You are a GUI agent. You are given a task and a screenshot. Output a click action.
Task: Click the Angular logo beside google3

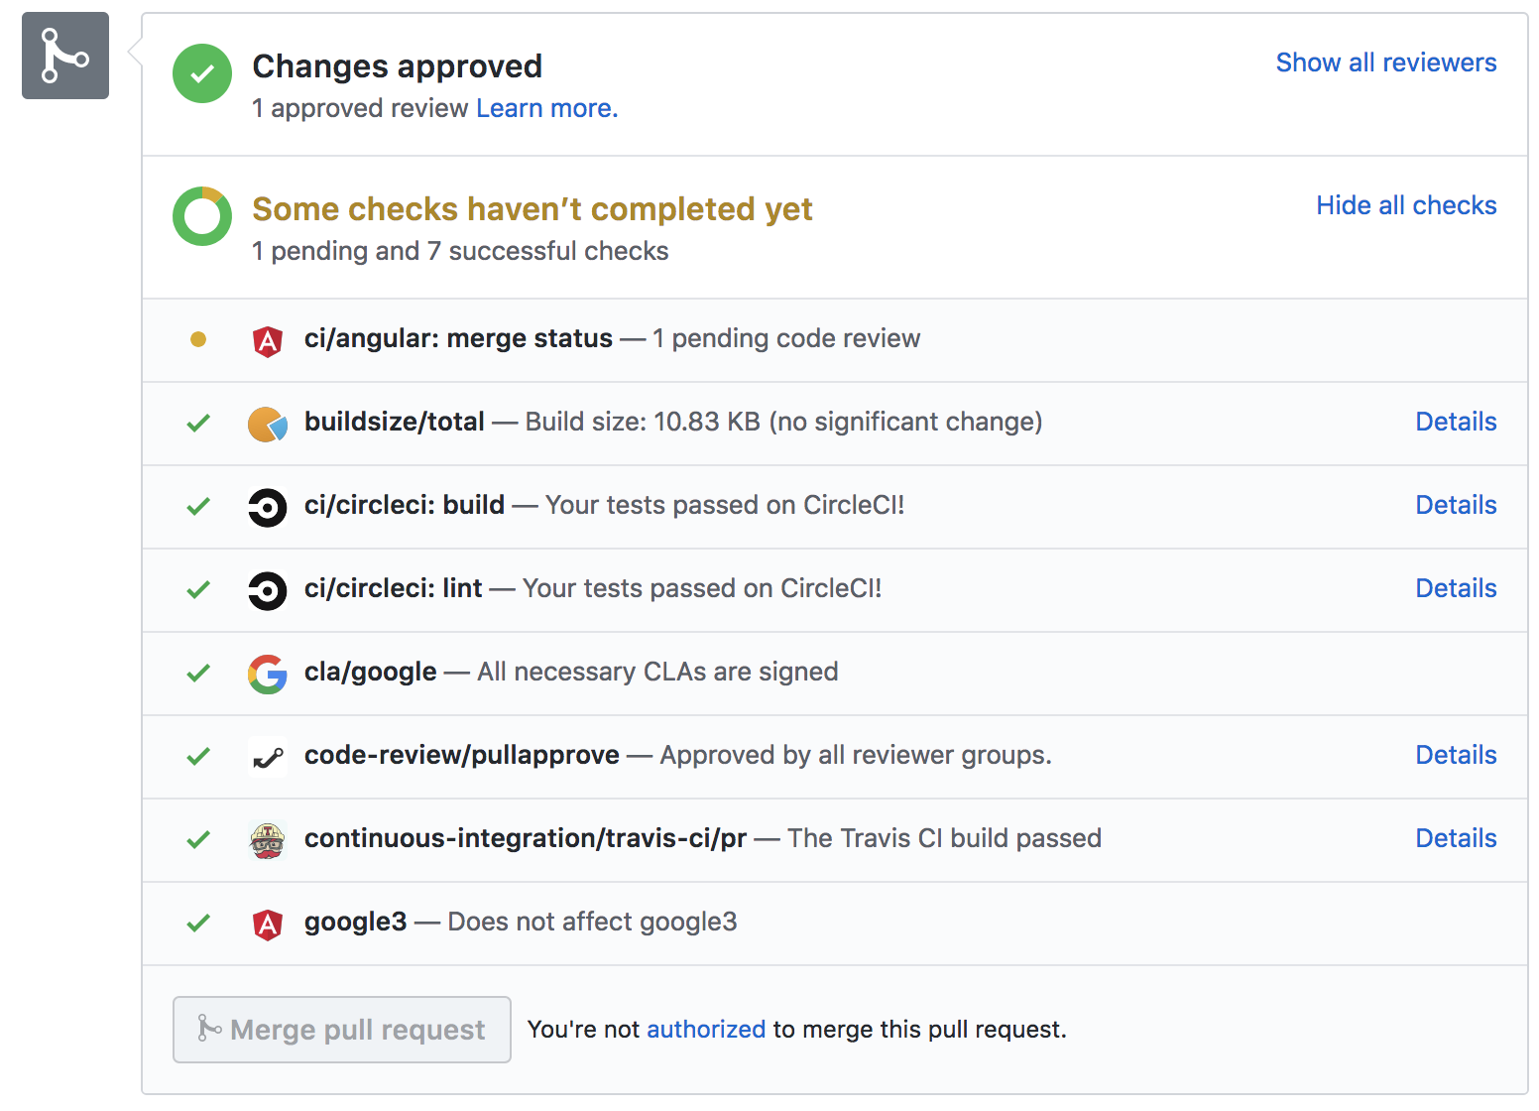pyautogui.click(x=268, y=924)
